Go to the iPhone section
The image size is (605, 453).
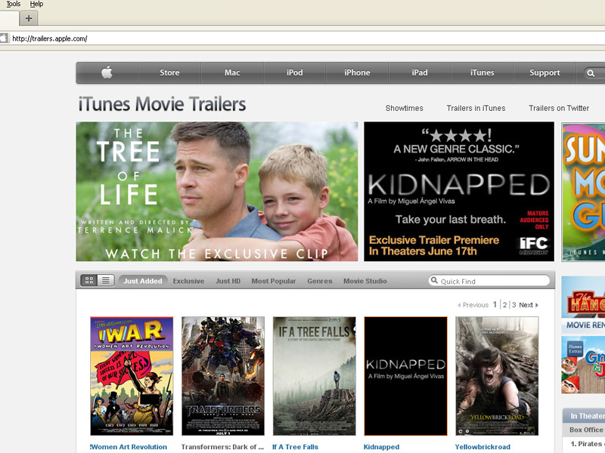click(x=357, y=72)
